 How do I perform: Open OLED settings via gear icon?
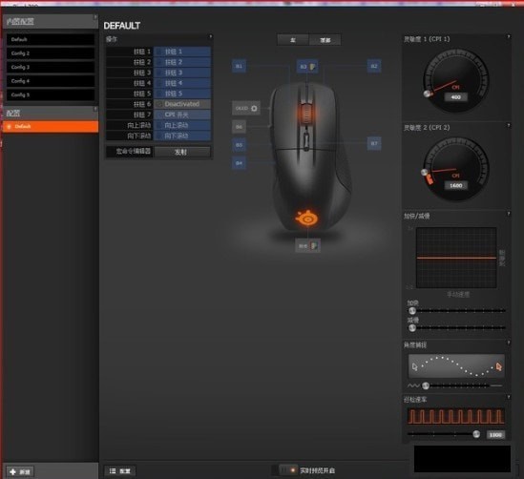[x=254, y=108]
